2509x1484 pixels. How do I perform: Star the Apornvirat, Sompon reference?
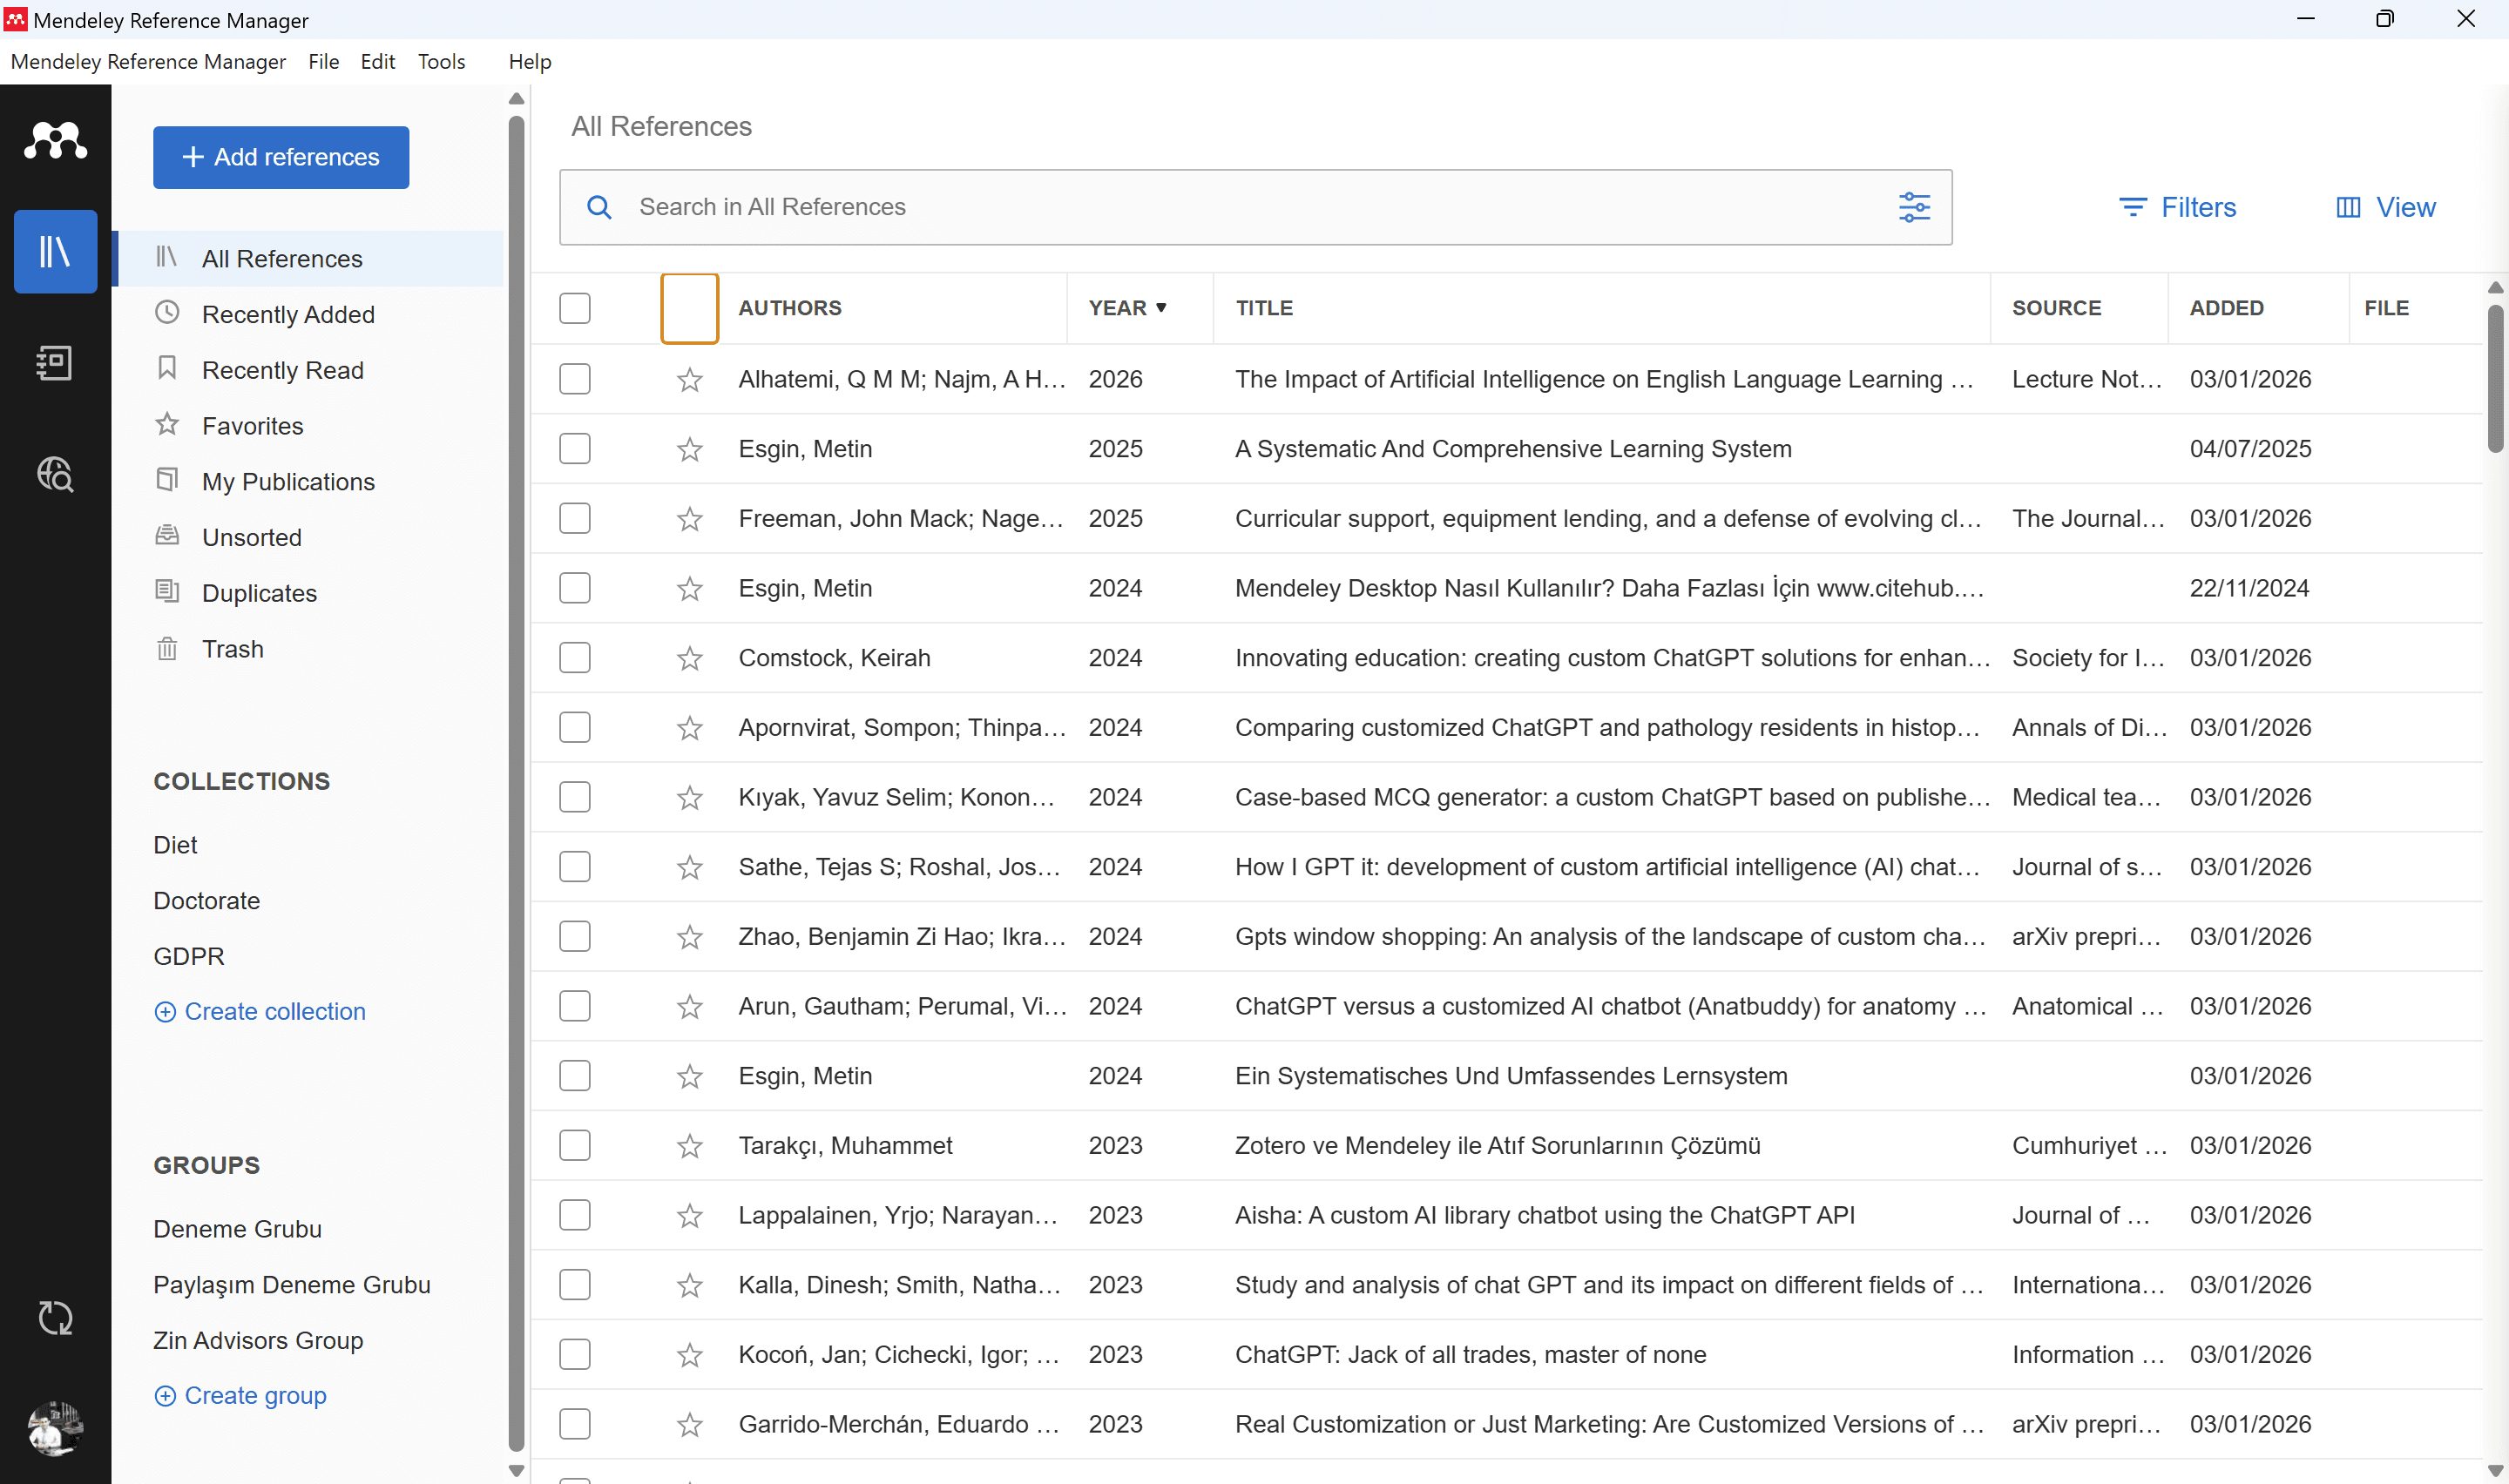coord(689,728)
